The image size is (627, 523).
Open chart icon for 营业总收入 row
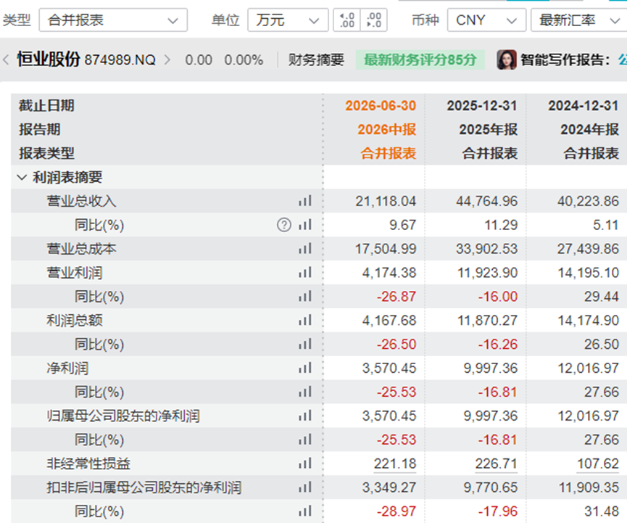pos(304,201)
